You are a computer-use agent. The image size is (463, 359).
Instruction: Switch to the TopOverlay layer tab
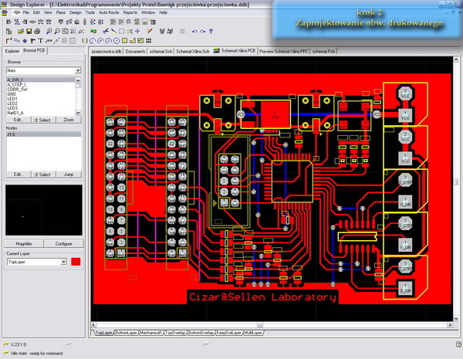(x=176, y=333)
